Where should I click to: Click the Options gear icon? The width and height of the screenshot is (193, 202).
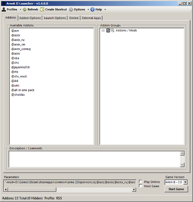(x=71, y=9)
